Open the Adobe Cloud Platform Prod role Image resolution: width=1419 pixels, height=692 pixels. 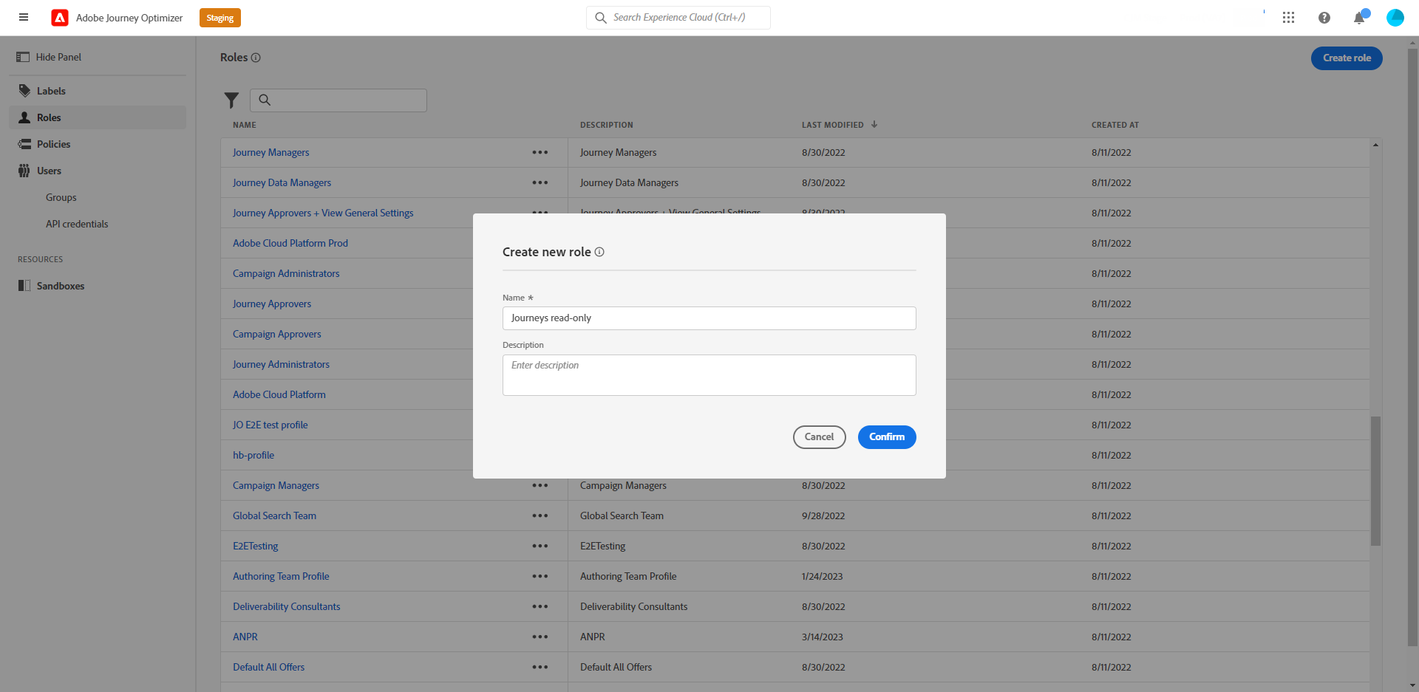coord(290,244)
